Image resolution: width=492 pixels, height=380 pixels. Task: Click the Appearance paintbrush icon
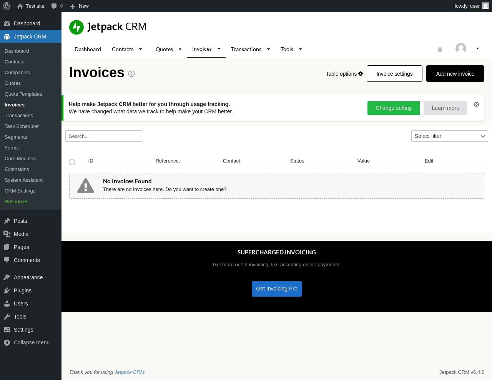pos(7,277)
